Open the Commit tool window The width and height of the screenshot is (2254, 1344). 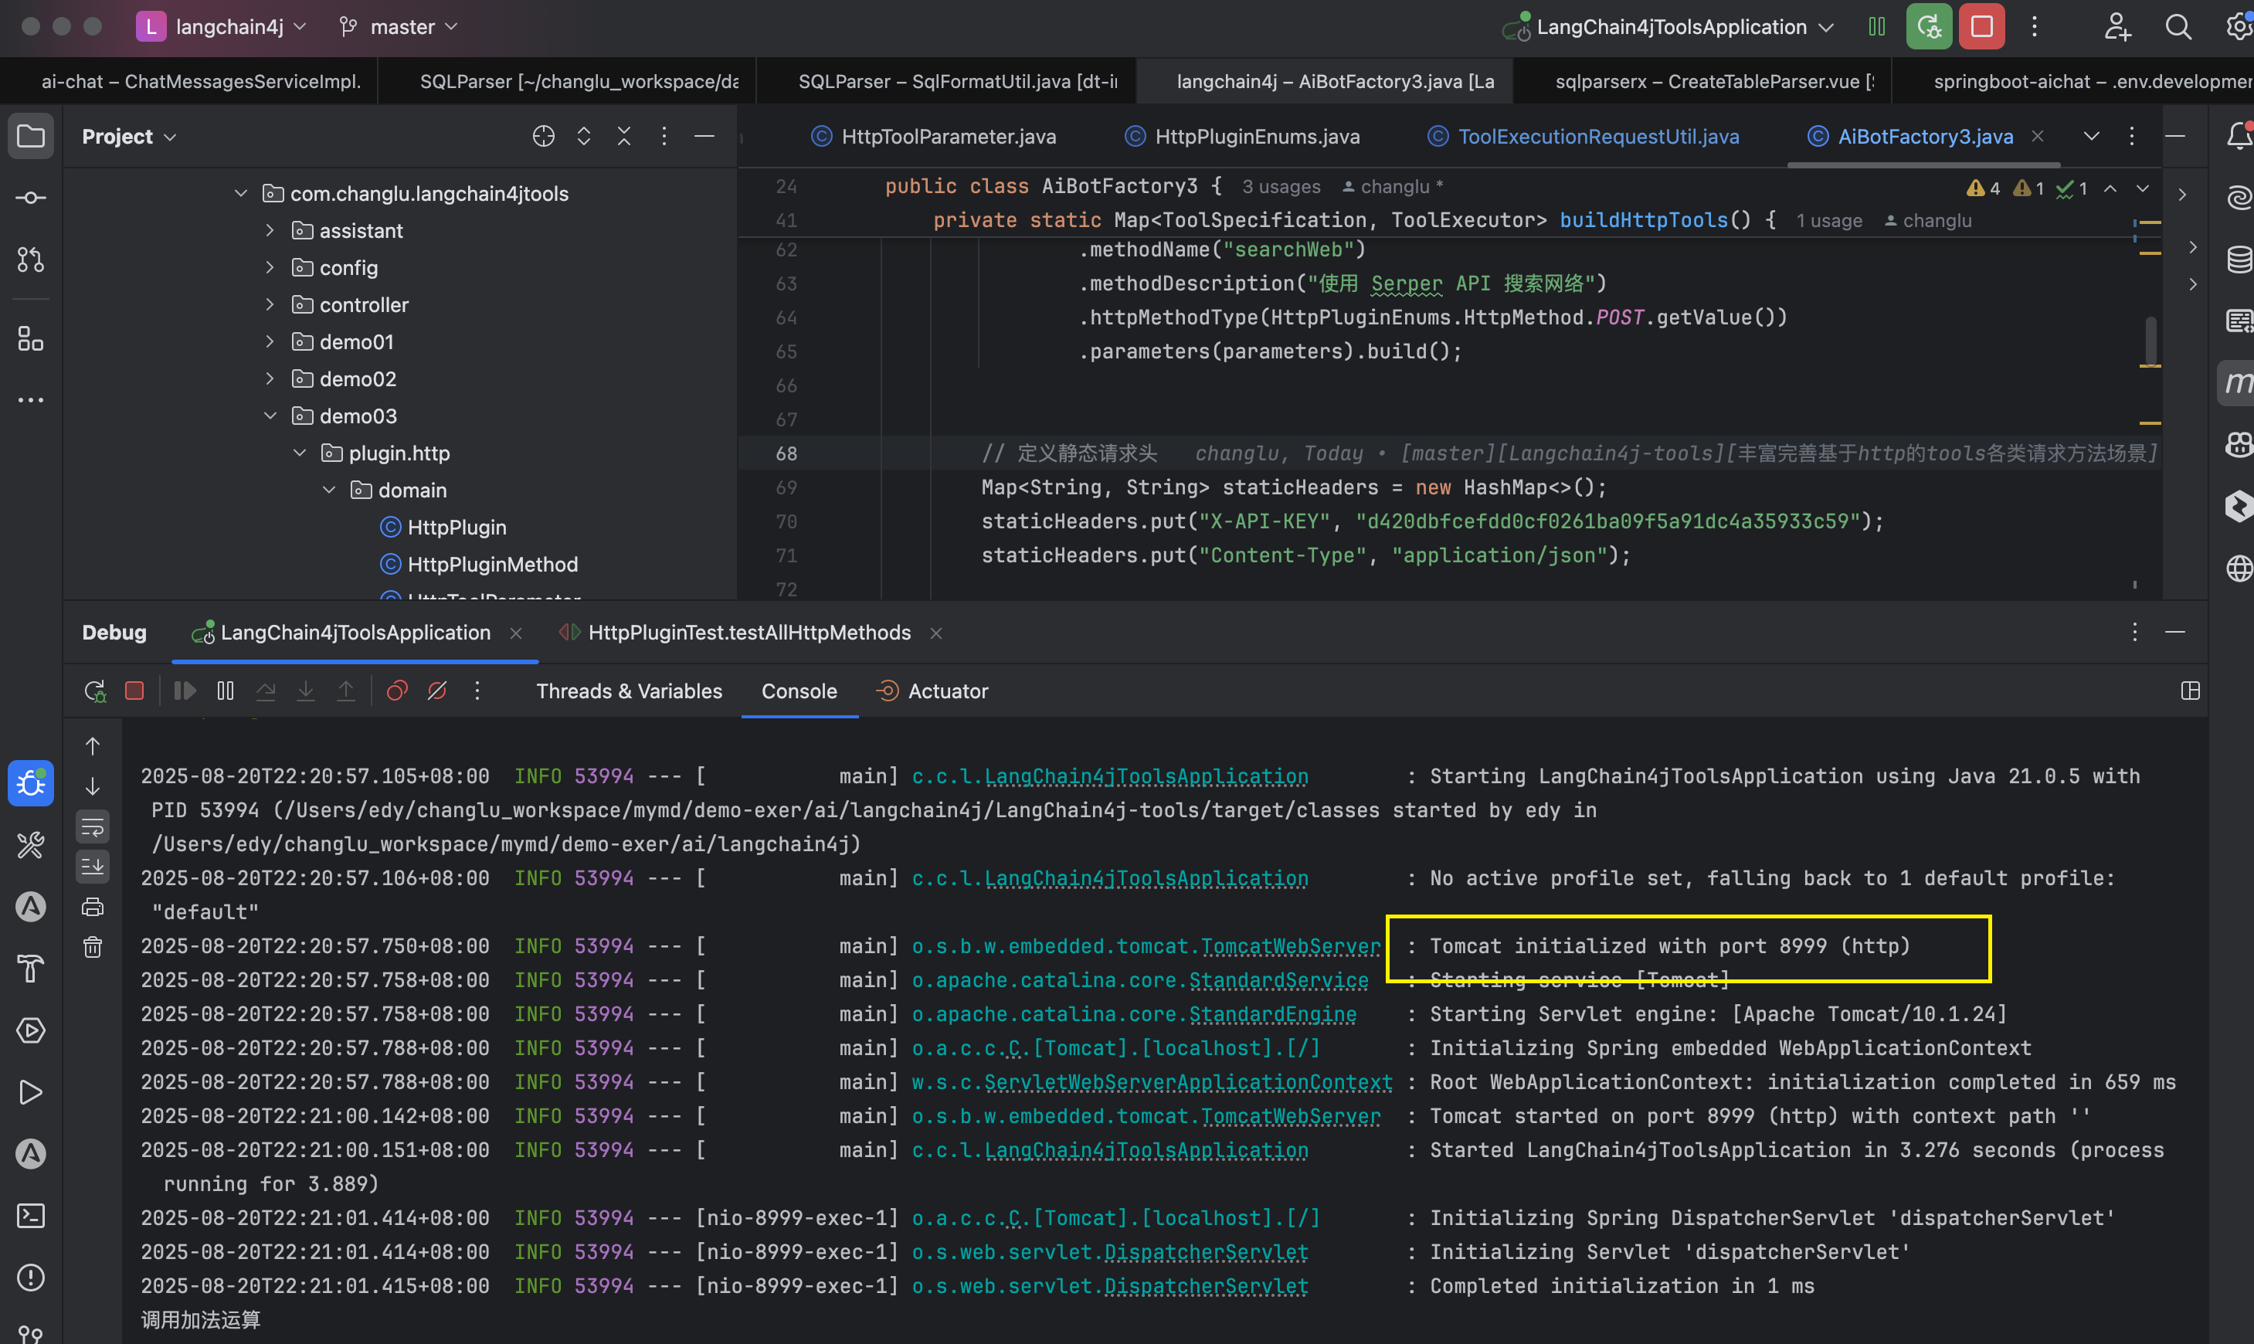31,198
